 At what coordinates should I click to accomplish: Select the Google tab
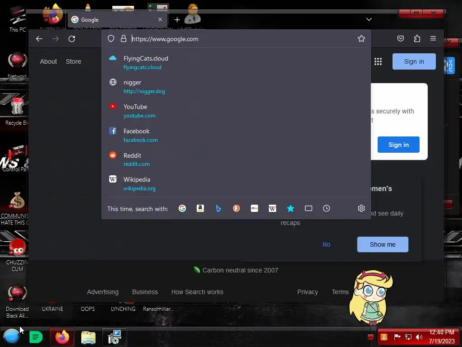pyautogui.click(x=118, y=19)
